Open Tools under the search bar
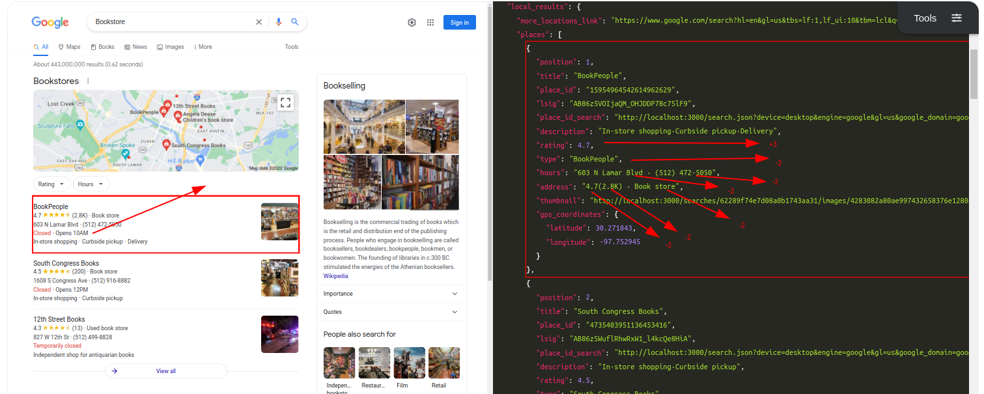Viewport: 984px width, 394px height. [292, 47]
